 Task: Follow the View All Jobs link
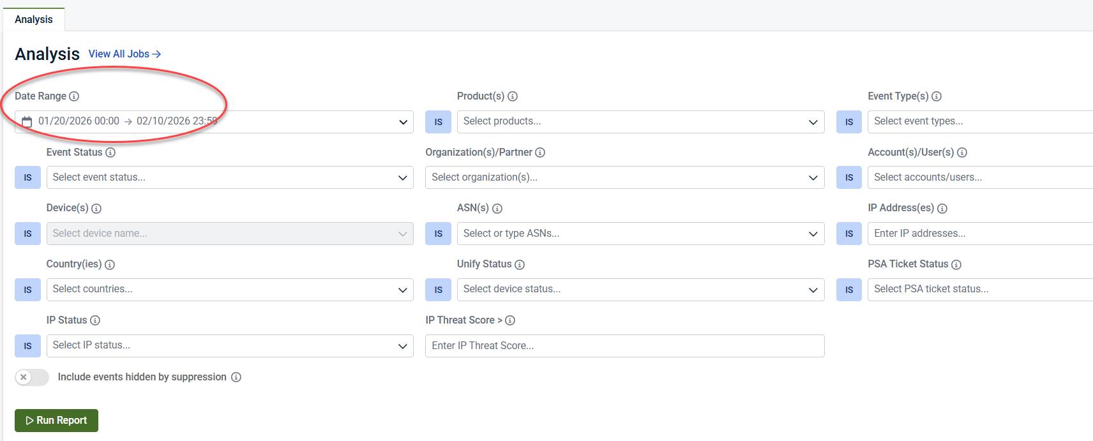pyautogui.click(x=124, y=54)
